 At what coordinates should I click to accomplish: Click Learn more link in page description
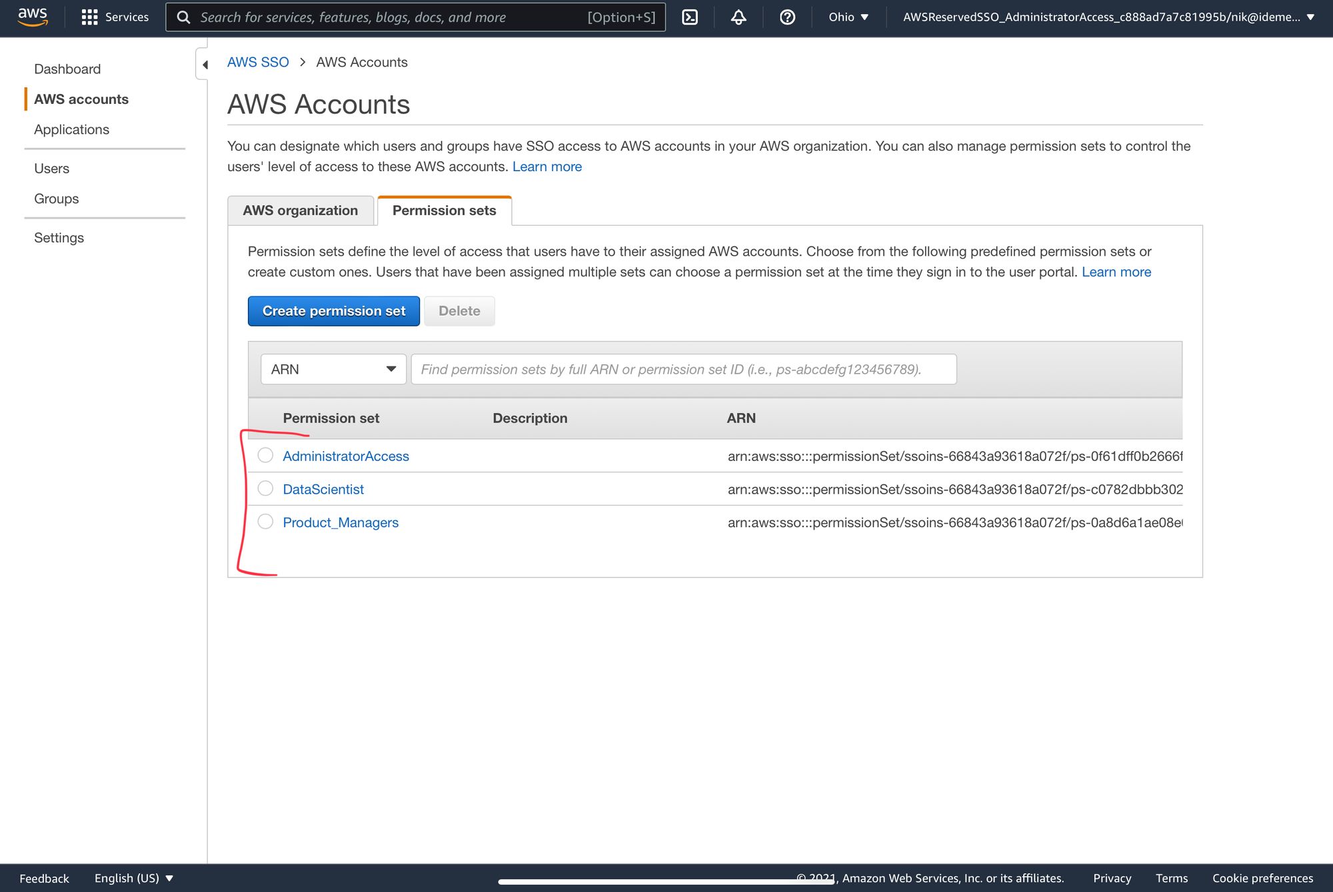(547, 167)
